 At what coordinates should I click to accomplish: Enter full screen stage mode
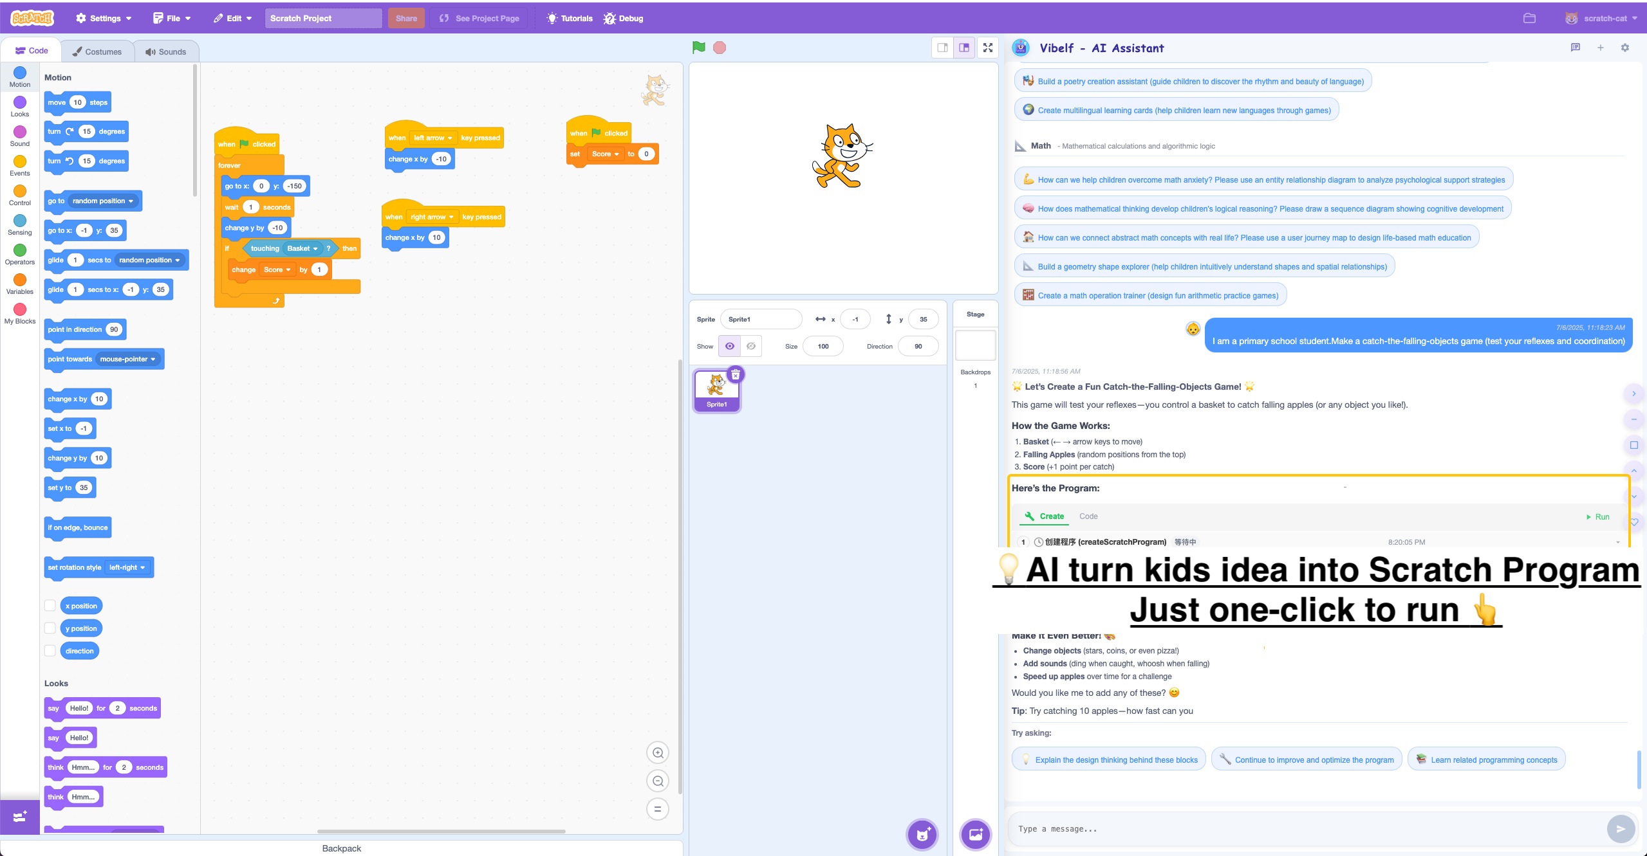[x=987, y=48]
